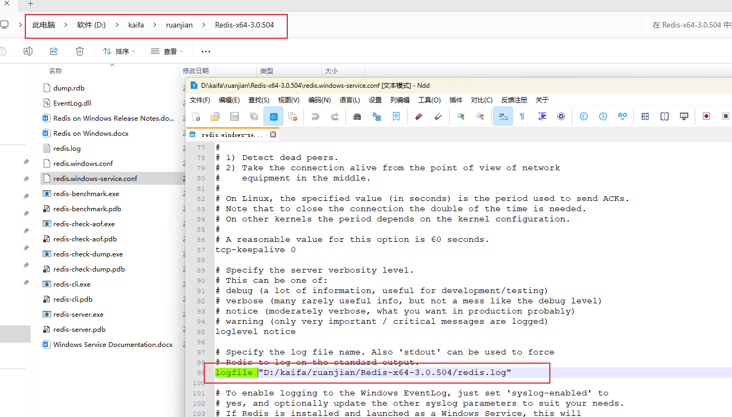Click the 名称 column header
The width and height of the screenshot is (732, 417).
[56, 71]
